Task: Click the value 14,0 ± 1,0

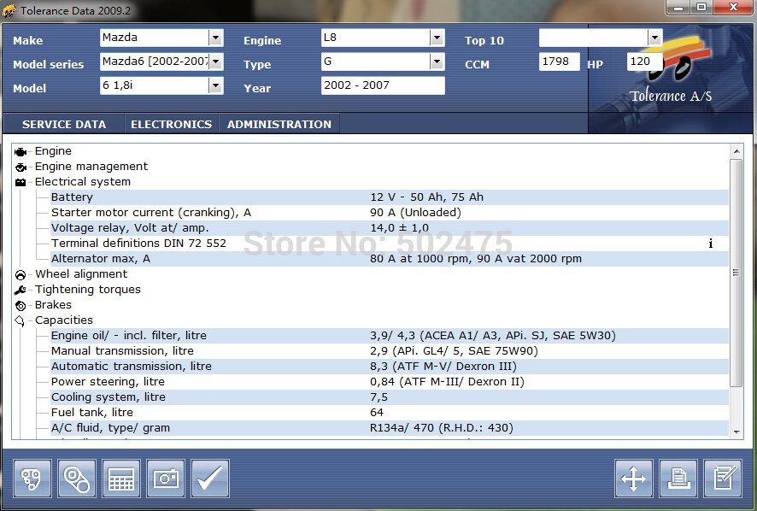Action: click(399, 228)
